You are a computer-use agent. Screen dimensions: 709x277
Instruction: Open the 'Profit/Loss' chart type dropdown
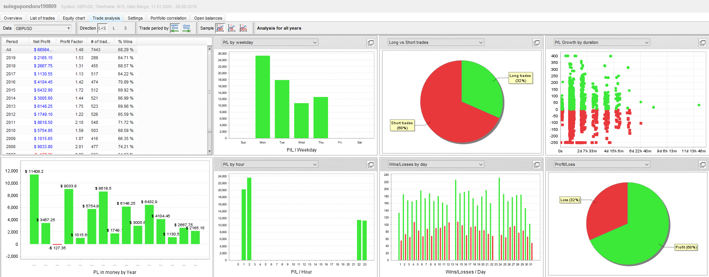tap(647, 165)
